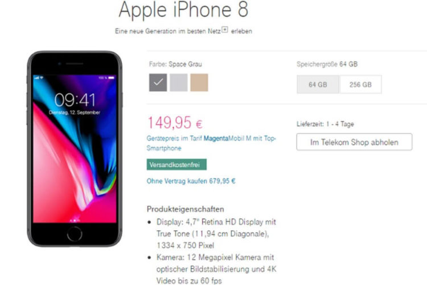Open Ohne Vertrag kaufen 679,95 € link
The height and width of the screenshot is (285, 427).
(191, 181)
